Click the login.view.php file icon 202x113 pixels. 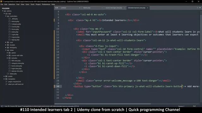pos(9,68)
